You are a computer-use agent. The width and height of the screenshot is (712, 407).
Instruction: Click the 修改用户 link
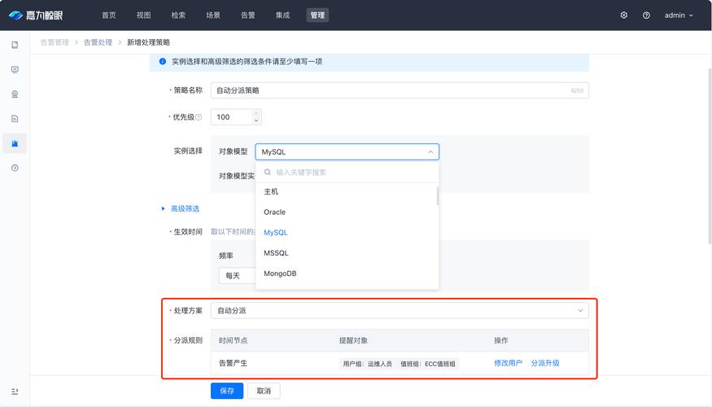pos(508,363)
